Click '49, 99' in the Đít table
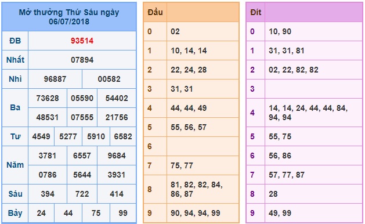This screenshot has height=224, width=365. point(280,213)
